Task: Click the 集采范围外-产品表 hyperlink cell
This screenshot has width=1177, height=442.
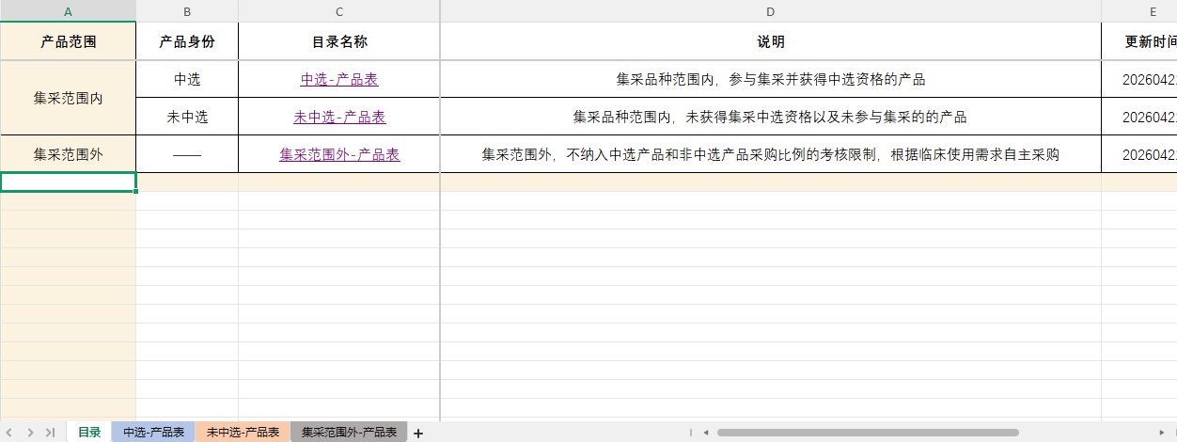Action: (339, 155)
